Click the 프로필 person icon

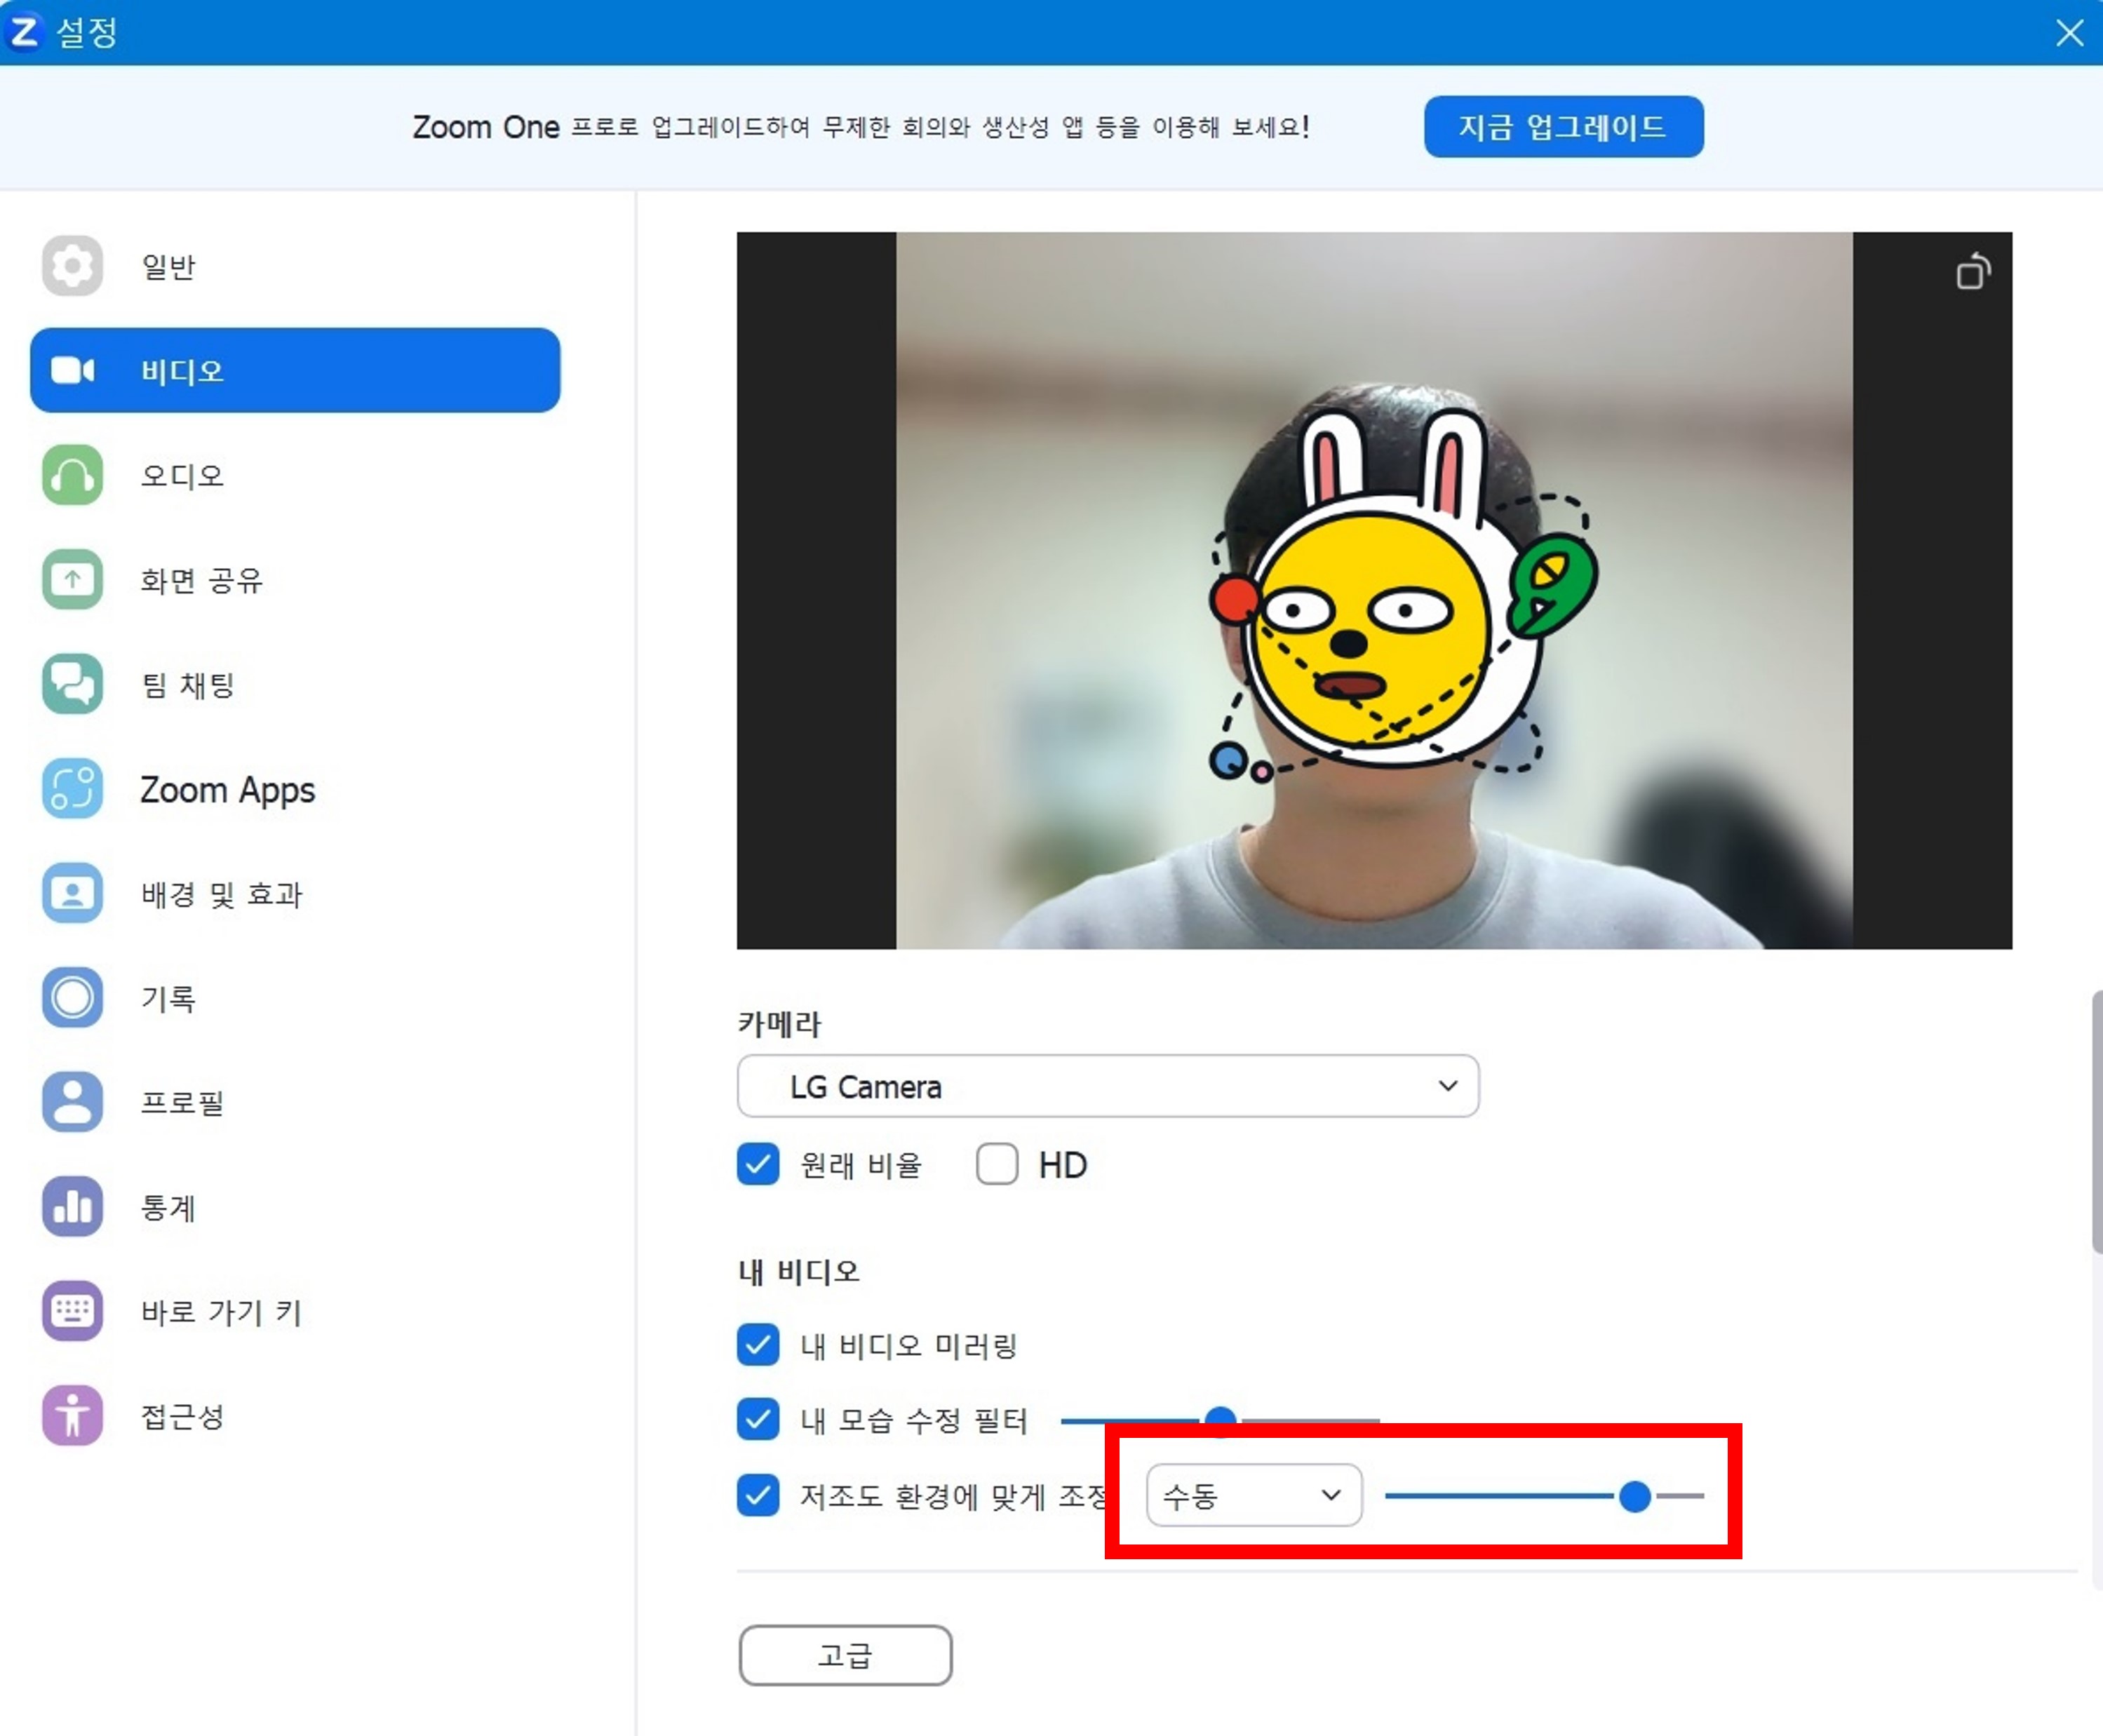72,1102
